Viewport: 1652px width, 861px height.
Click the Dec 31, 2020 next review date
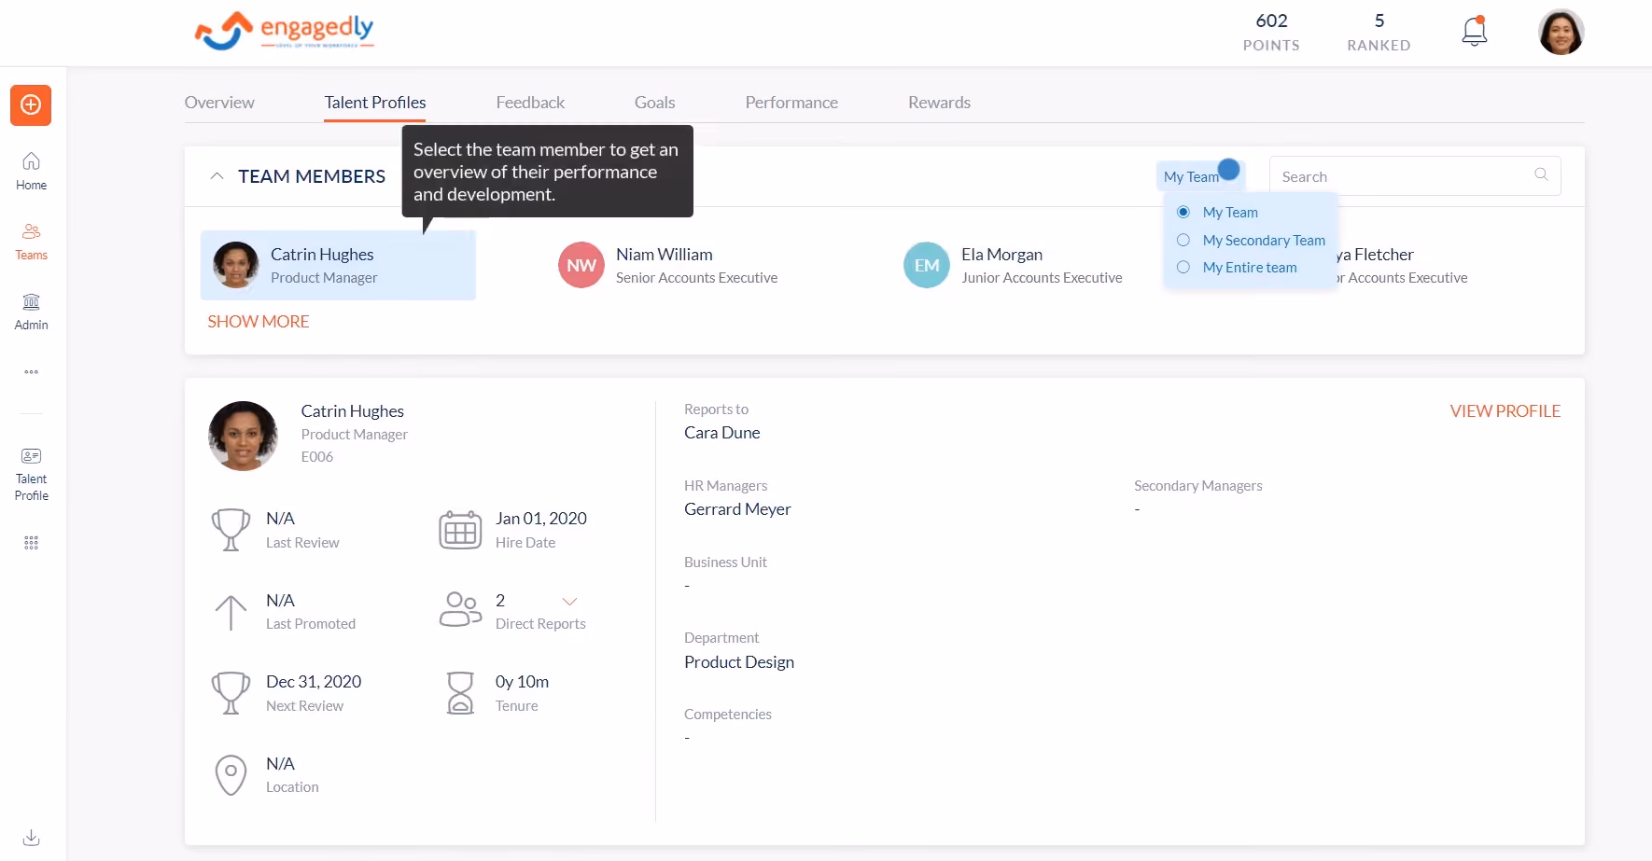[x=314, y=682]
